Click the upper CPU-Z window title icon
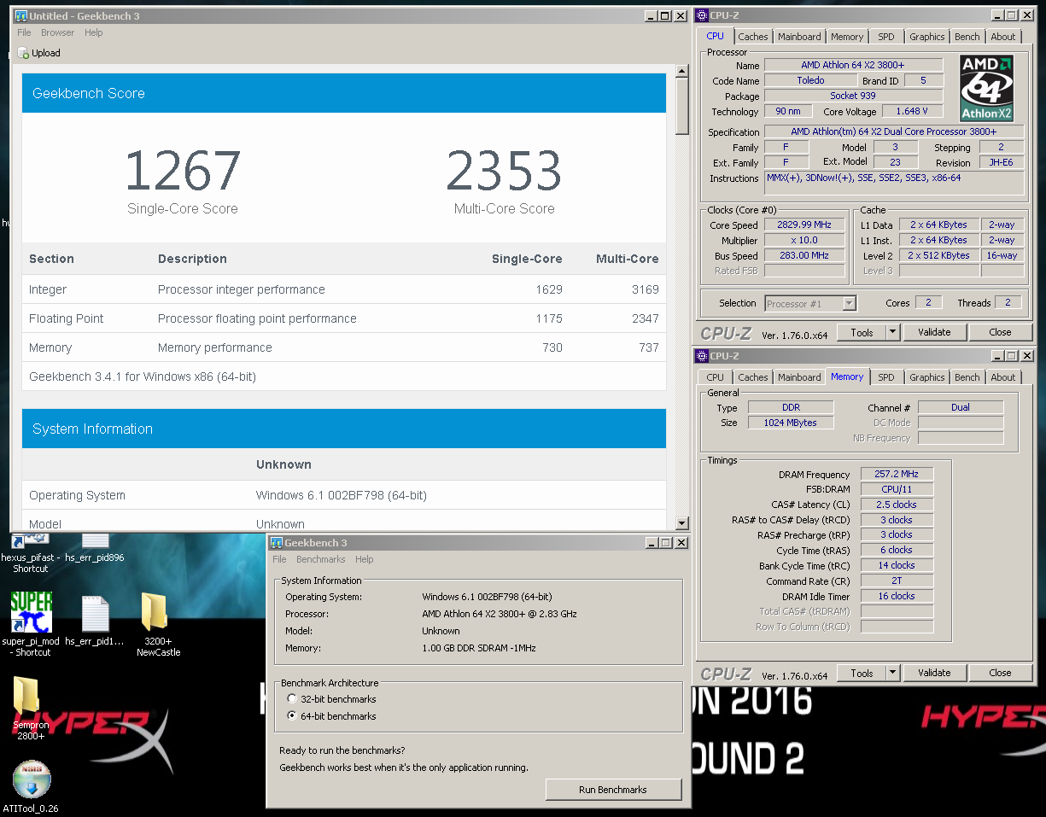Image resolution: width=1046 pixels, height=817 pixels. [702, 15]
